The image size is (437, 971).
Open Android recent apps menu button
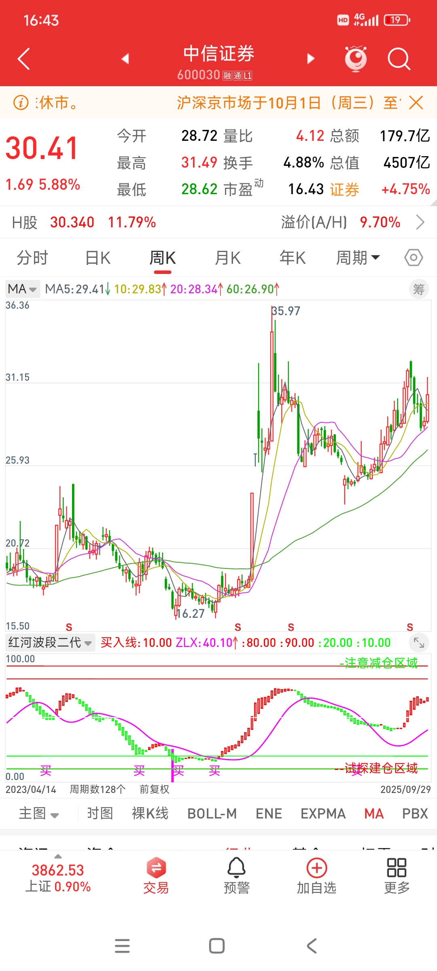[x=122, y=946]
